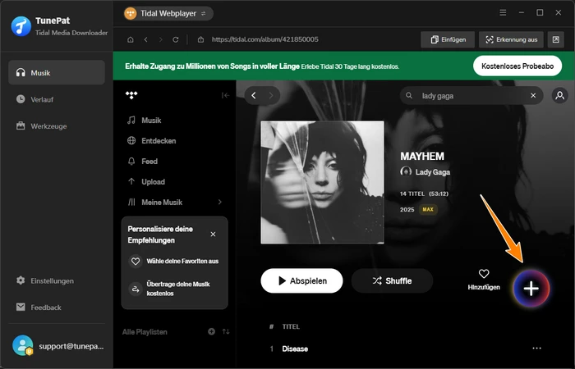Go forward in Tidal player page
Viewport: 575px width, 369px height.
click(271, 96)
